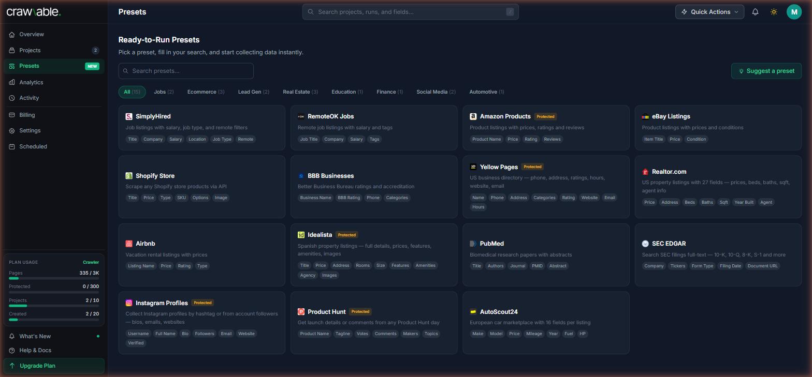Screen dimensions: 812x377
Task: Open the SimplyHired preset title
Action: coord(153,116)
